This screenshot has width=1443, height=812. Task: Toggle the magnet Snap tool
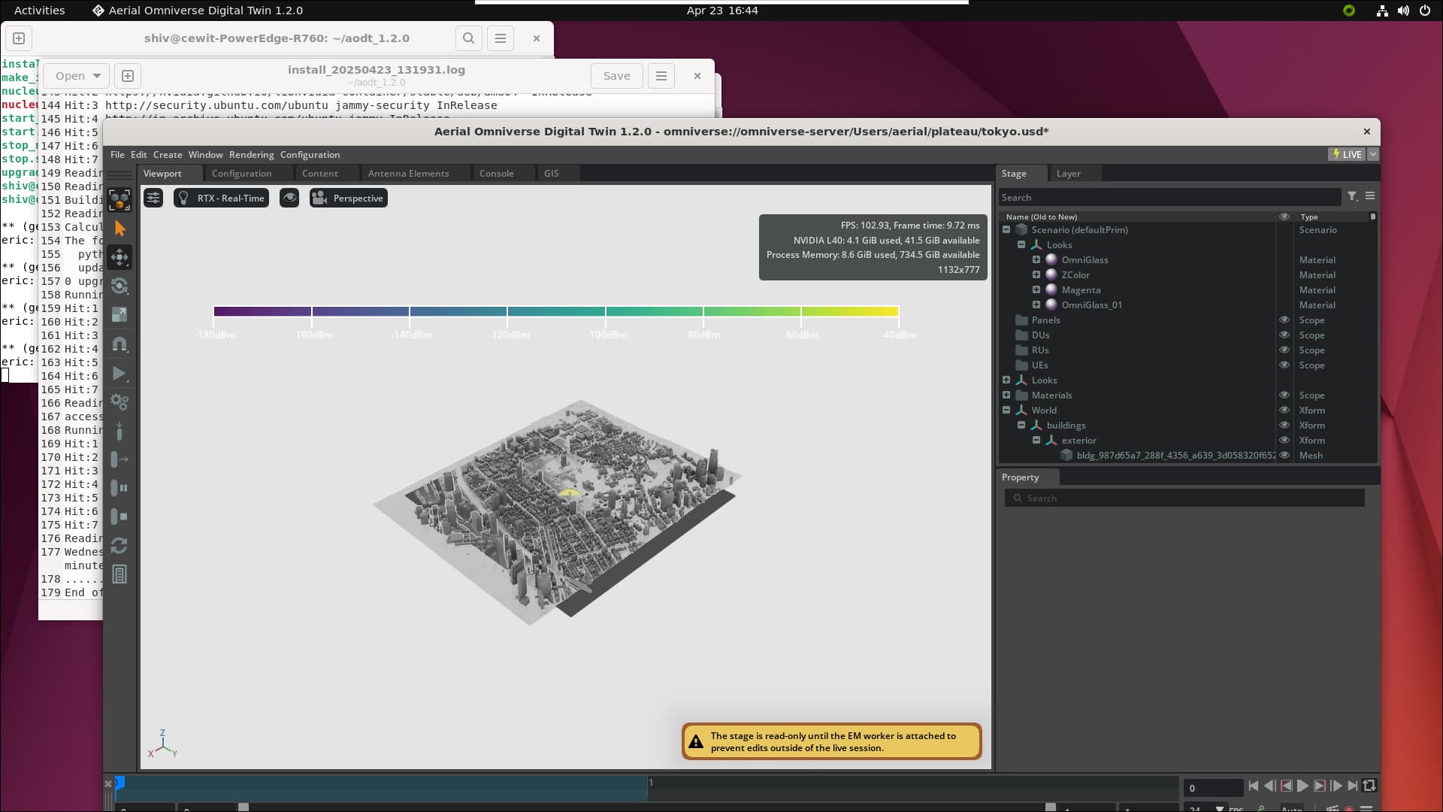click(x=119, y=344)
